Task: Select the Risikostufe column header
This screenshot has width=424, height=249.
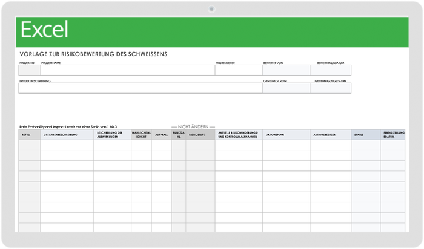Action: point(200,135)
